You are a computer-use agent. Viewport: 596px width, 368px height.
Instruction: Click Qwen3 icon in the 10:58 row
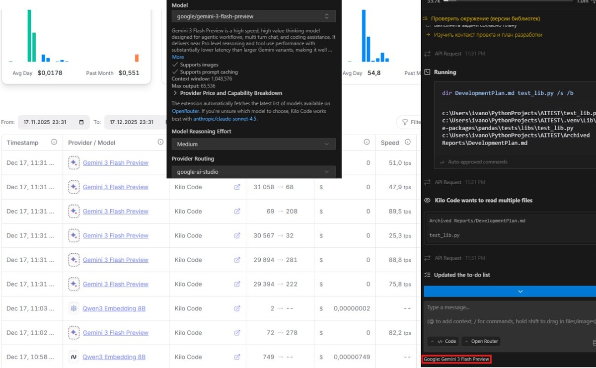74,357
